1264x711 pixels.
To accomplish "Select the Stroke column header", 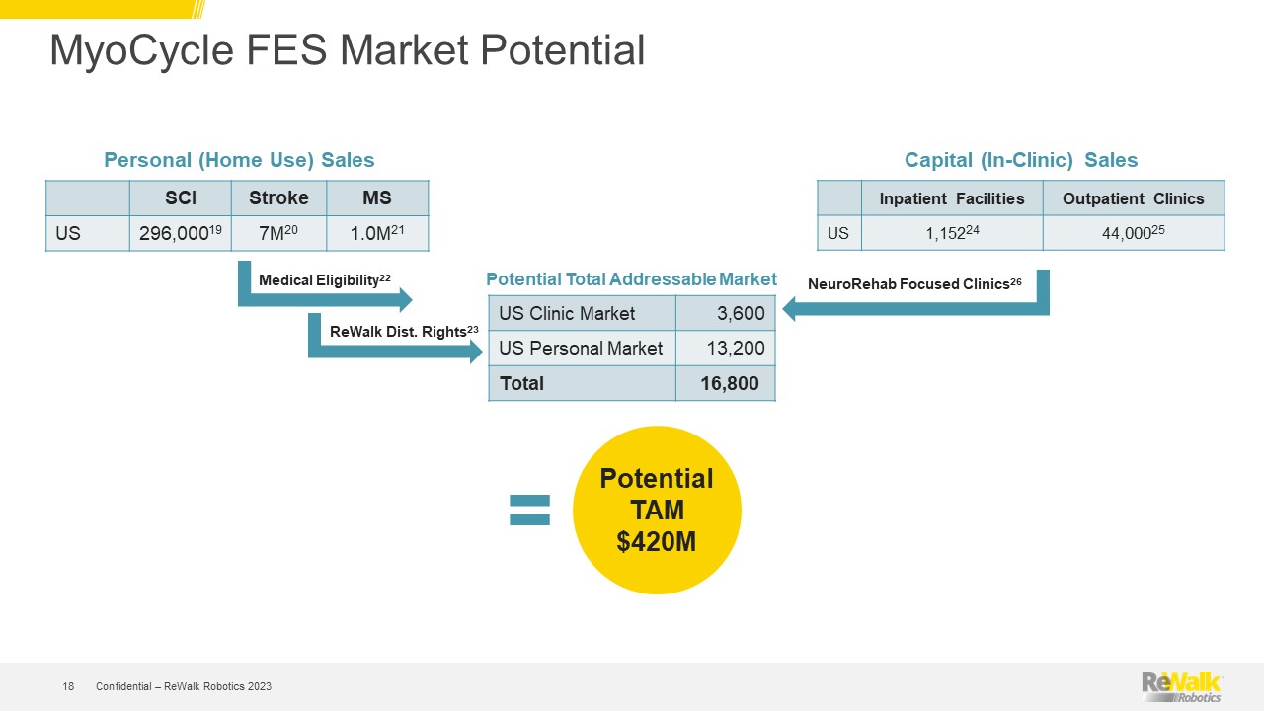I will coord(278,197).
